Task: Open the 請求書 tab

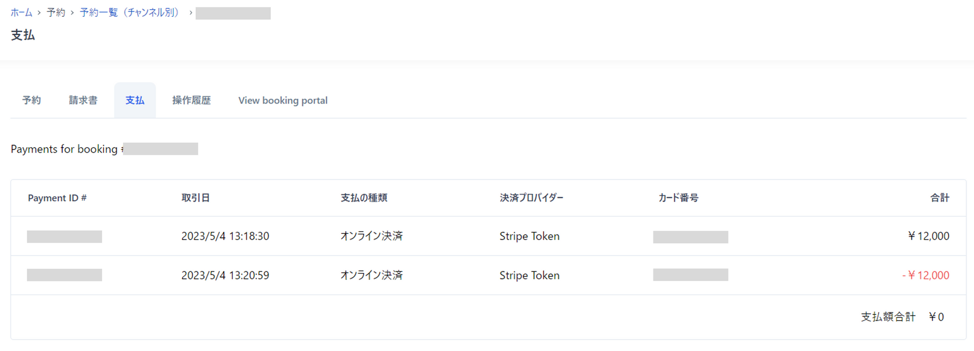Action: click(x=83, y=100)
